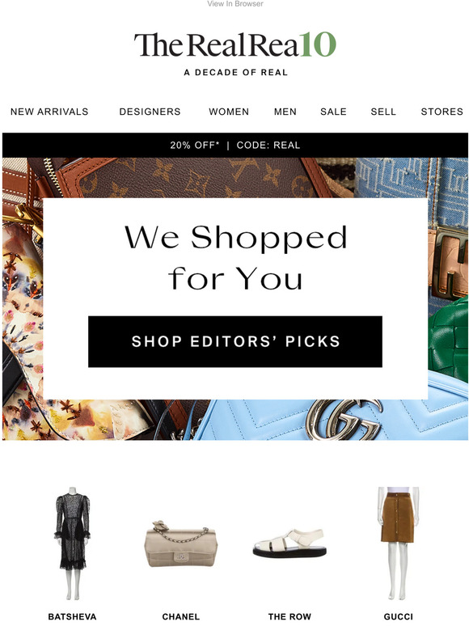This screenshot has width=469, height=626.
Task: Select the Women navigation link
Action: pos(229,112)
